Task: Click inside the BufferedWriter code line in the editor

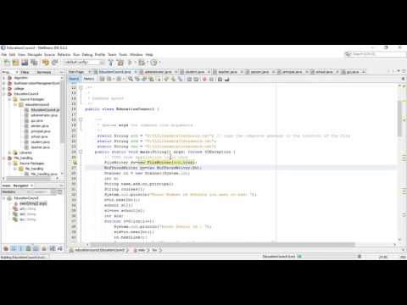Action: (153, 168)
